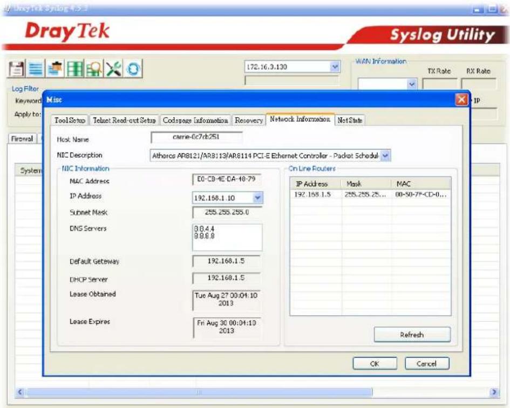Select router row 192.168.1.5 in list
Viewport: 510px width, 408px height.
(370, 195)
